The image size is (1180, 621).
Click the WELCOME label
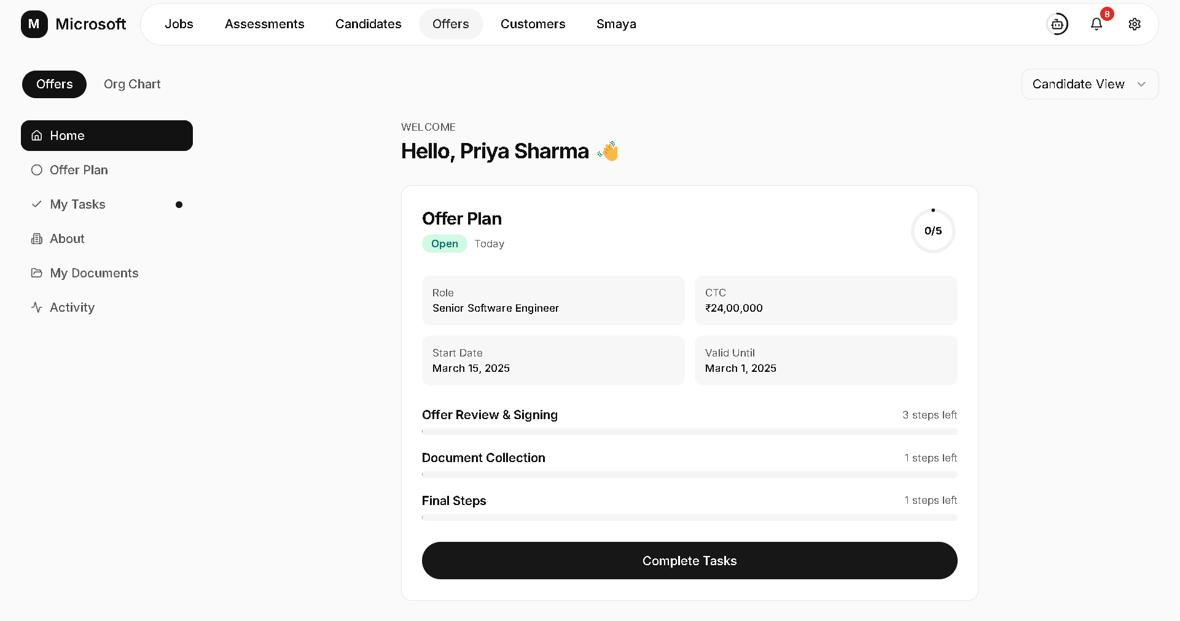[428, 127]
